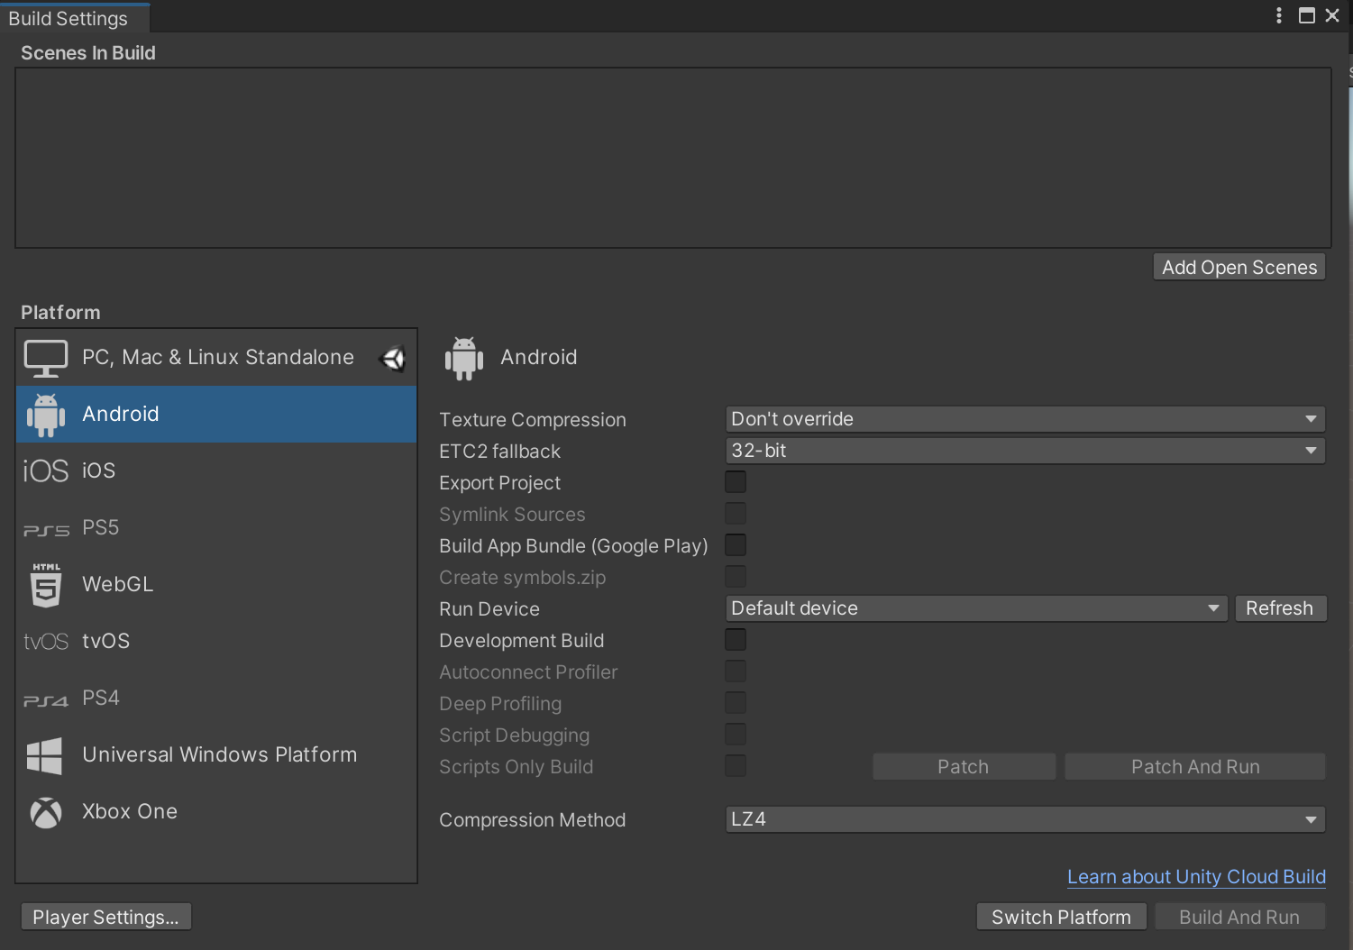Click the Compression Method label

click(533, 820)
